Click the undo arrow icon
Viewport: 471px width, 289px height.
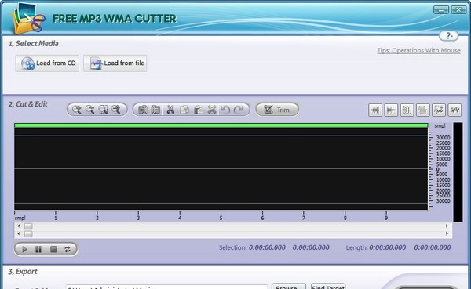tap(225, 110)
